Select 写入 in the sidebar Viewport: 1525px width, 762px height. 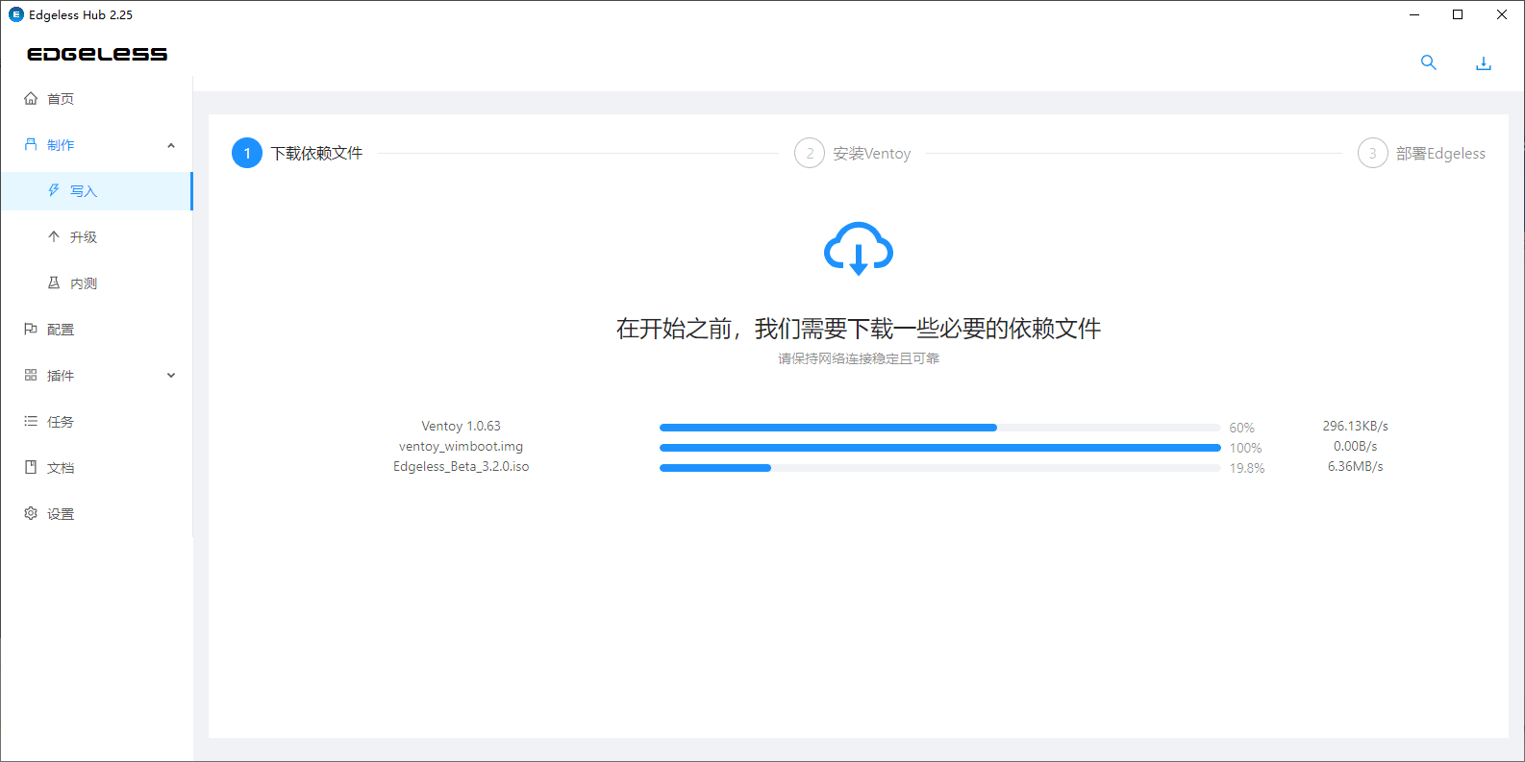[x=96, y=191]
